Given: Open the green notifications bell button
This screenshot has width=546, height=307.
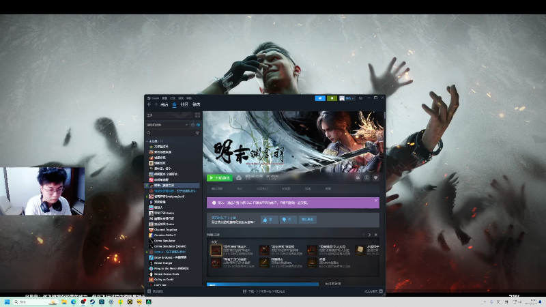Looking at the screenshot, I should (332, 98).
